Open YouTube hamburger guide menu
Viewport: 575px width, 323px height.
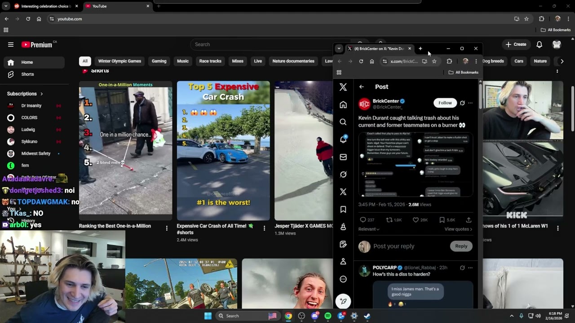click(x=11, y=44)
